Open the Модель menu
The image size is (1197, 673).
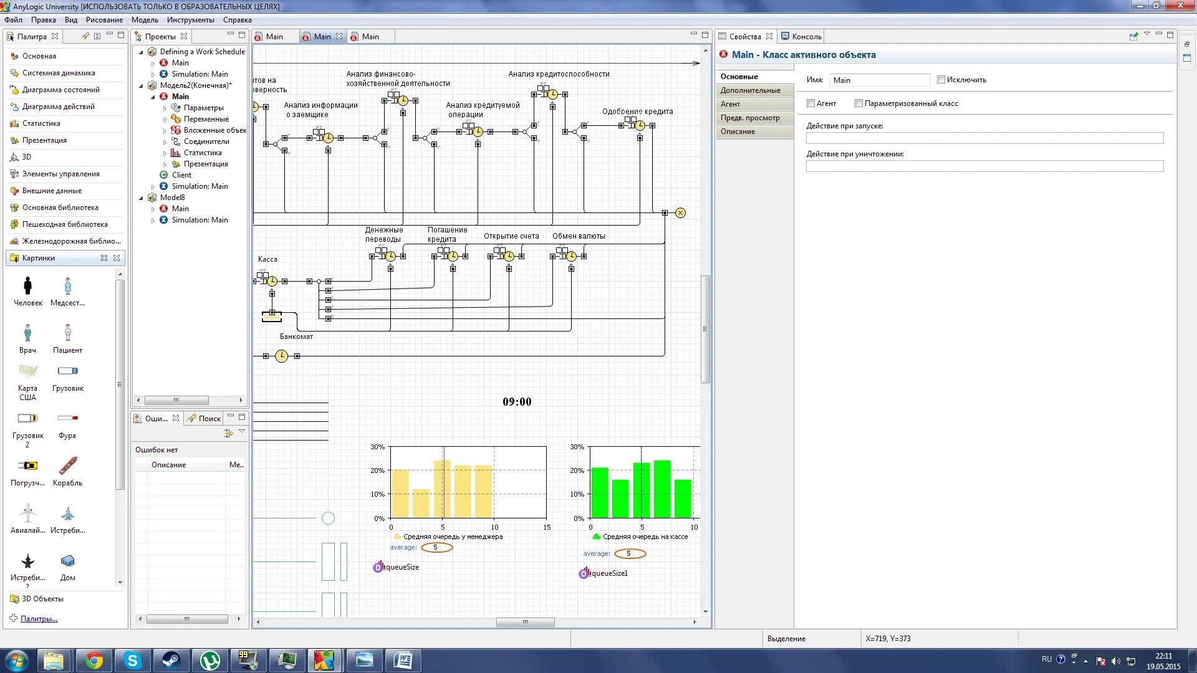(x=144, y=20)
